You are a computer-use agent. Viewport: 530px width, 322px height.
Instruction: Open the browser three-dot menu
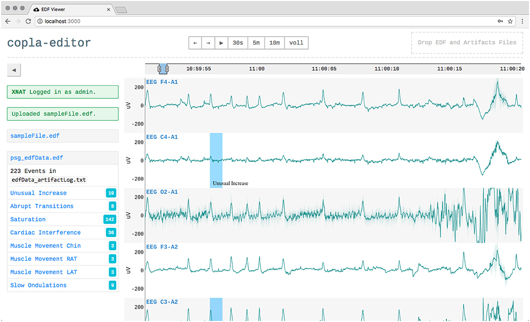click(x=522, y=21)
